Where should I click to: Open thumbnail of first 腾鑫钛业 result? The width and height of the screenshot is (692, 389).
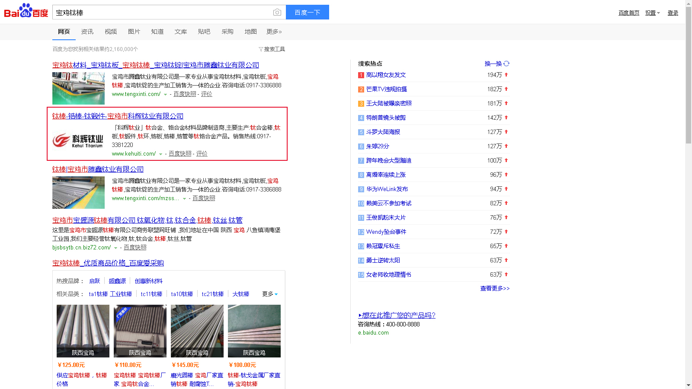pyautogui.click(x=78, y=88)
